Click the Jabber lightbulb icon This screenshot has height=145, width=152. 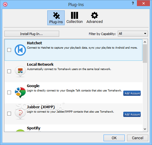point(20,114)
